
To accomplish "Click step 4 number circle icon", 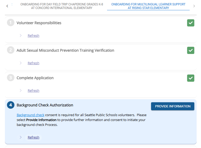I will 11,105.
